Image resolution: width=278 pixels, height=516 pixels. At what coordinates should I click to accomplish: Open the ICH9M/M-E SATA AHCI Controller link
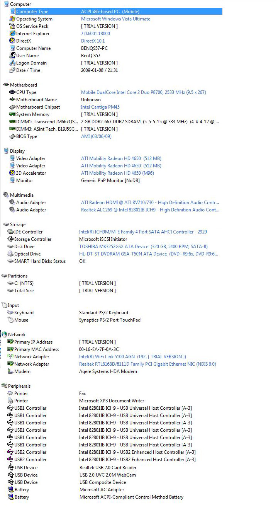coord(143,232)
